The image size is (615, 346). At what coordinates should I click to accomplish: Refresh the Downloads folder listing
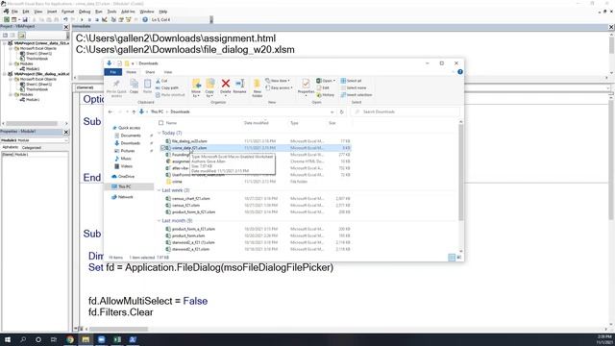point(342,111)
